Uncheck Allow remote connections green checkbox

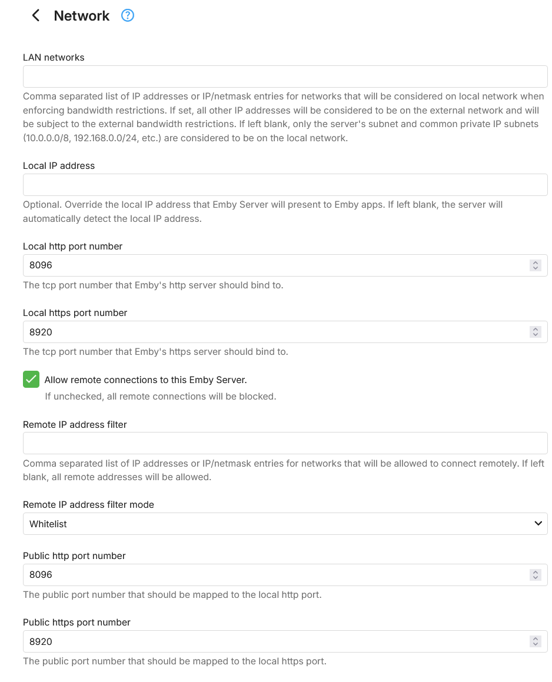pos(31,380)
